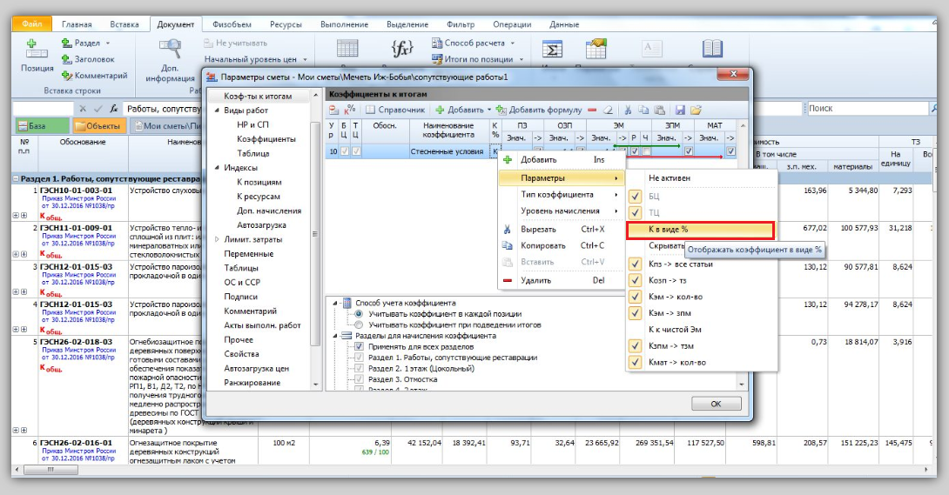Image resolution: width=949 pixels, height=495 pixels.
Task: Click the open folder toolbar icon
Action: (x=696, y=110)
